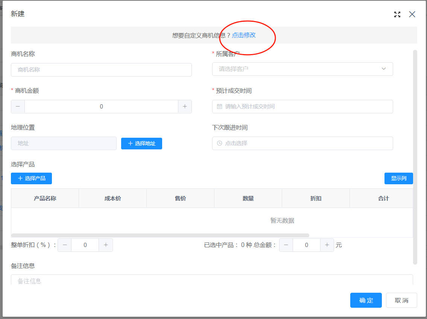The height and width of the screenshot is (319, 427).
Task: Decrease 总金额 using the minus button
Action: point(286,245)
